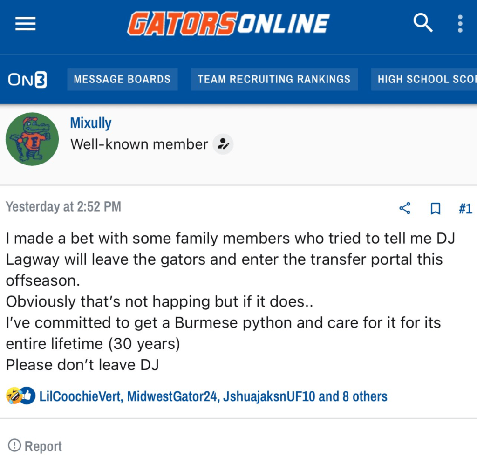View MidwestGator24 in reactions list
This screenshot has width=477, height=464.
tap(172, 396)
